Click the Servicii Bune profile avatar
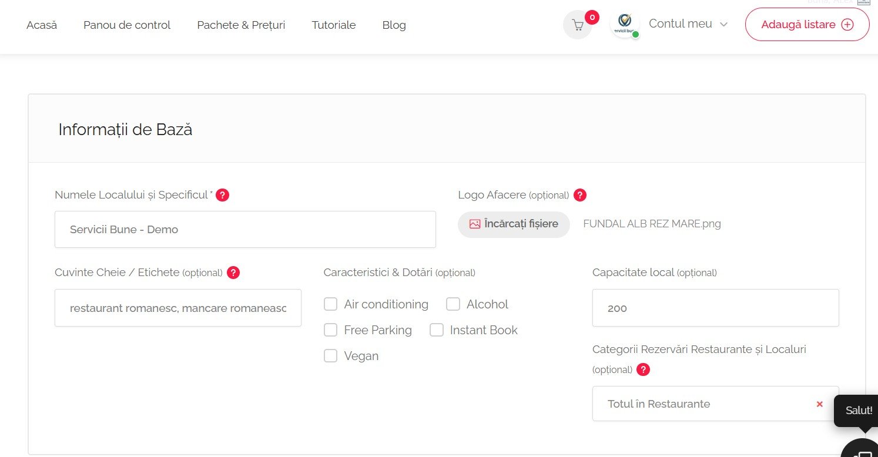The height and width of the screenshot is (457, 878). [624, 25]
